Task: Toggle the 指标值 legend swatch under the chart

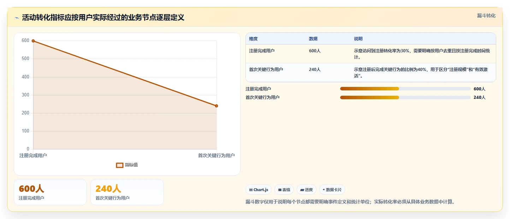Action: 120,165
